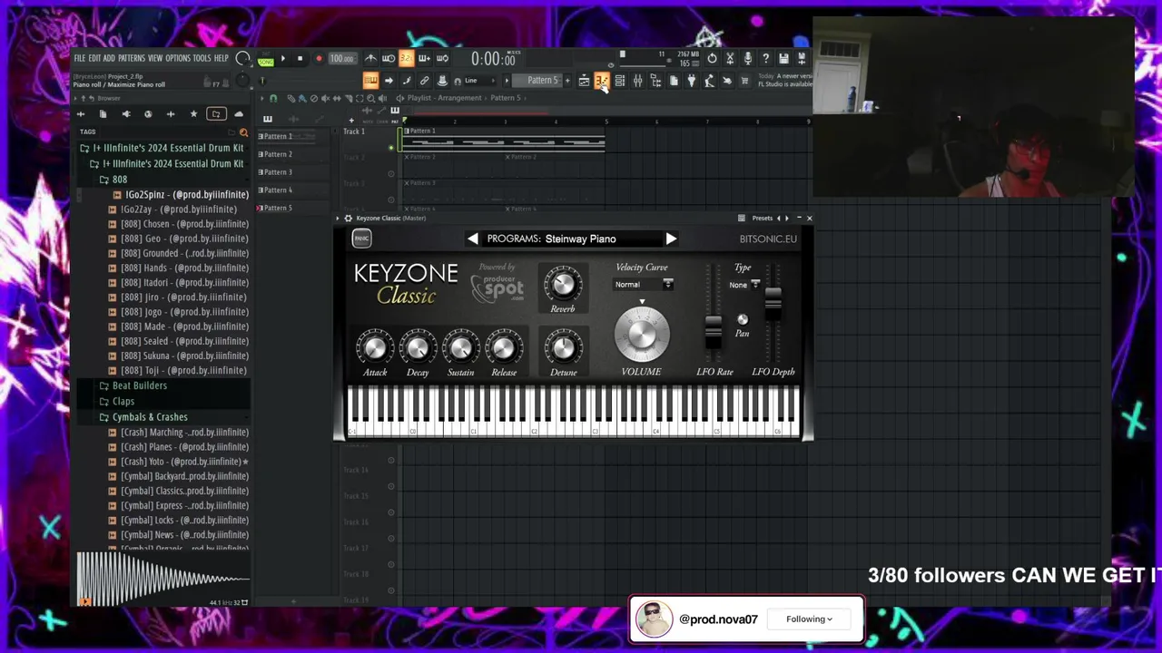Image resolution: width=1162 pixels, height=653 pixels.
Task: Click the browser star favorites icon
Action: point(193,114)
